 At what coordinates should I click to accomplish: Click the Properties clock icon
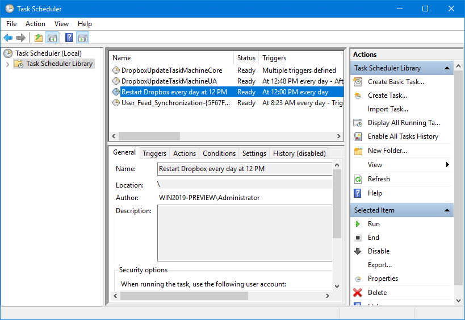click(x=358, y=279)
